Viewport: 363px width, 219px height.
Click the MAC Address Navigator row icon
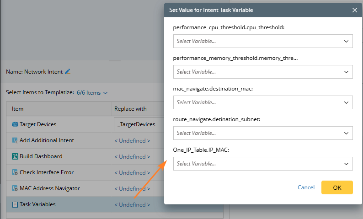15,188
